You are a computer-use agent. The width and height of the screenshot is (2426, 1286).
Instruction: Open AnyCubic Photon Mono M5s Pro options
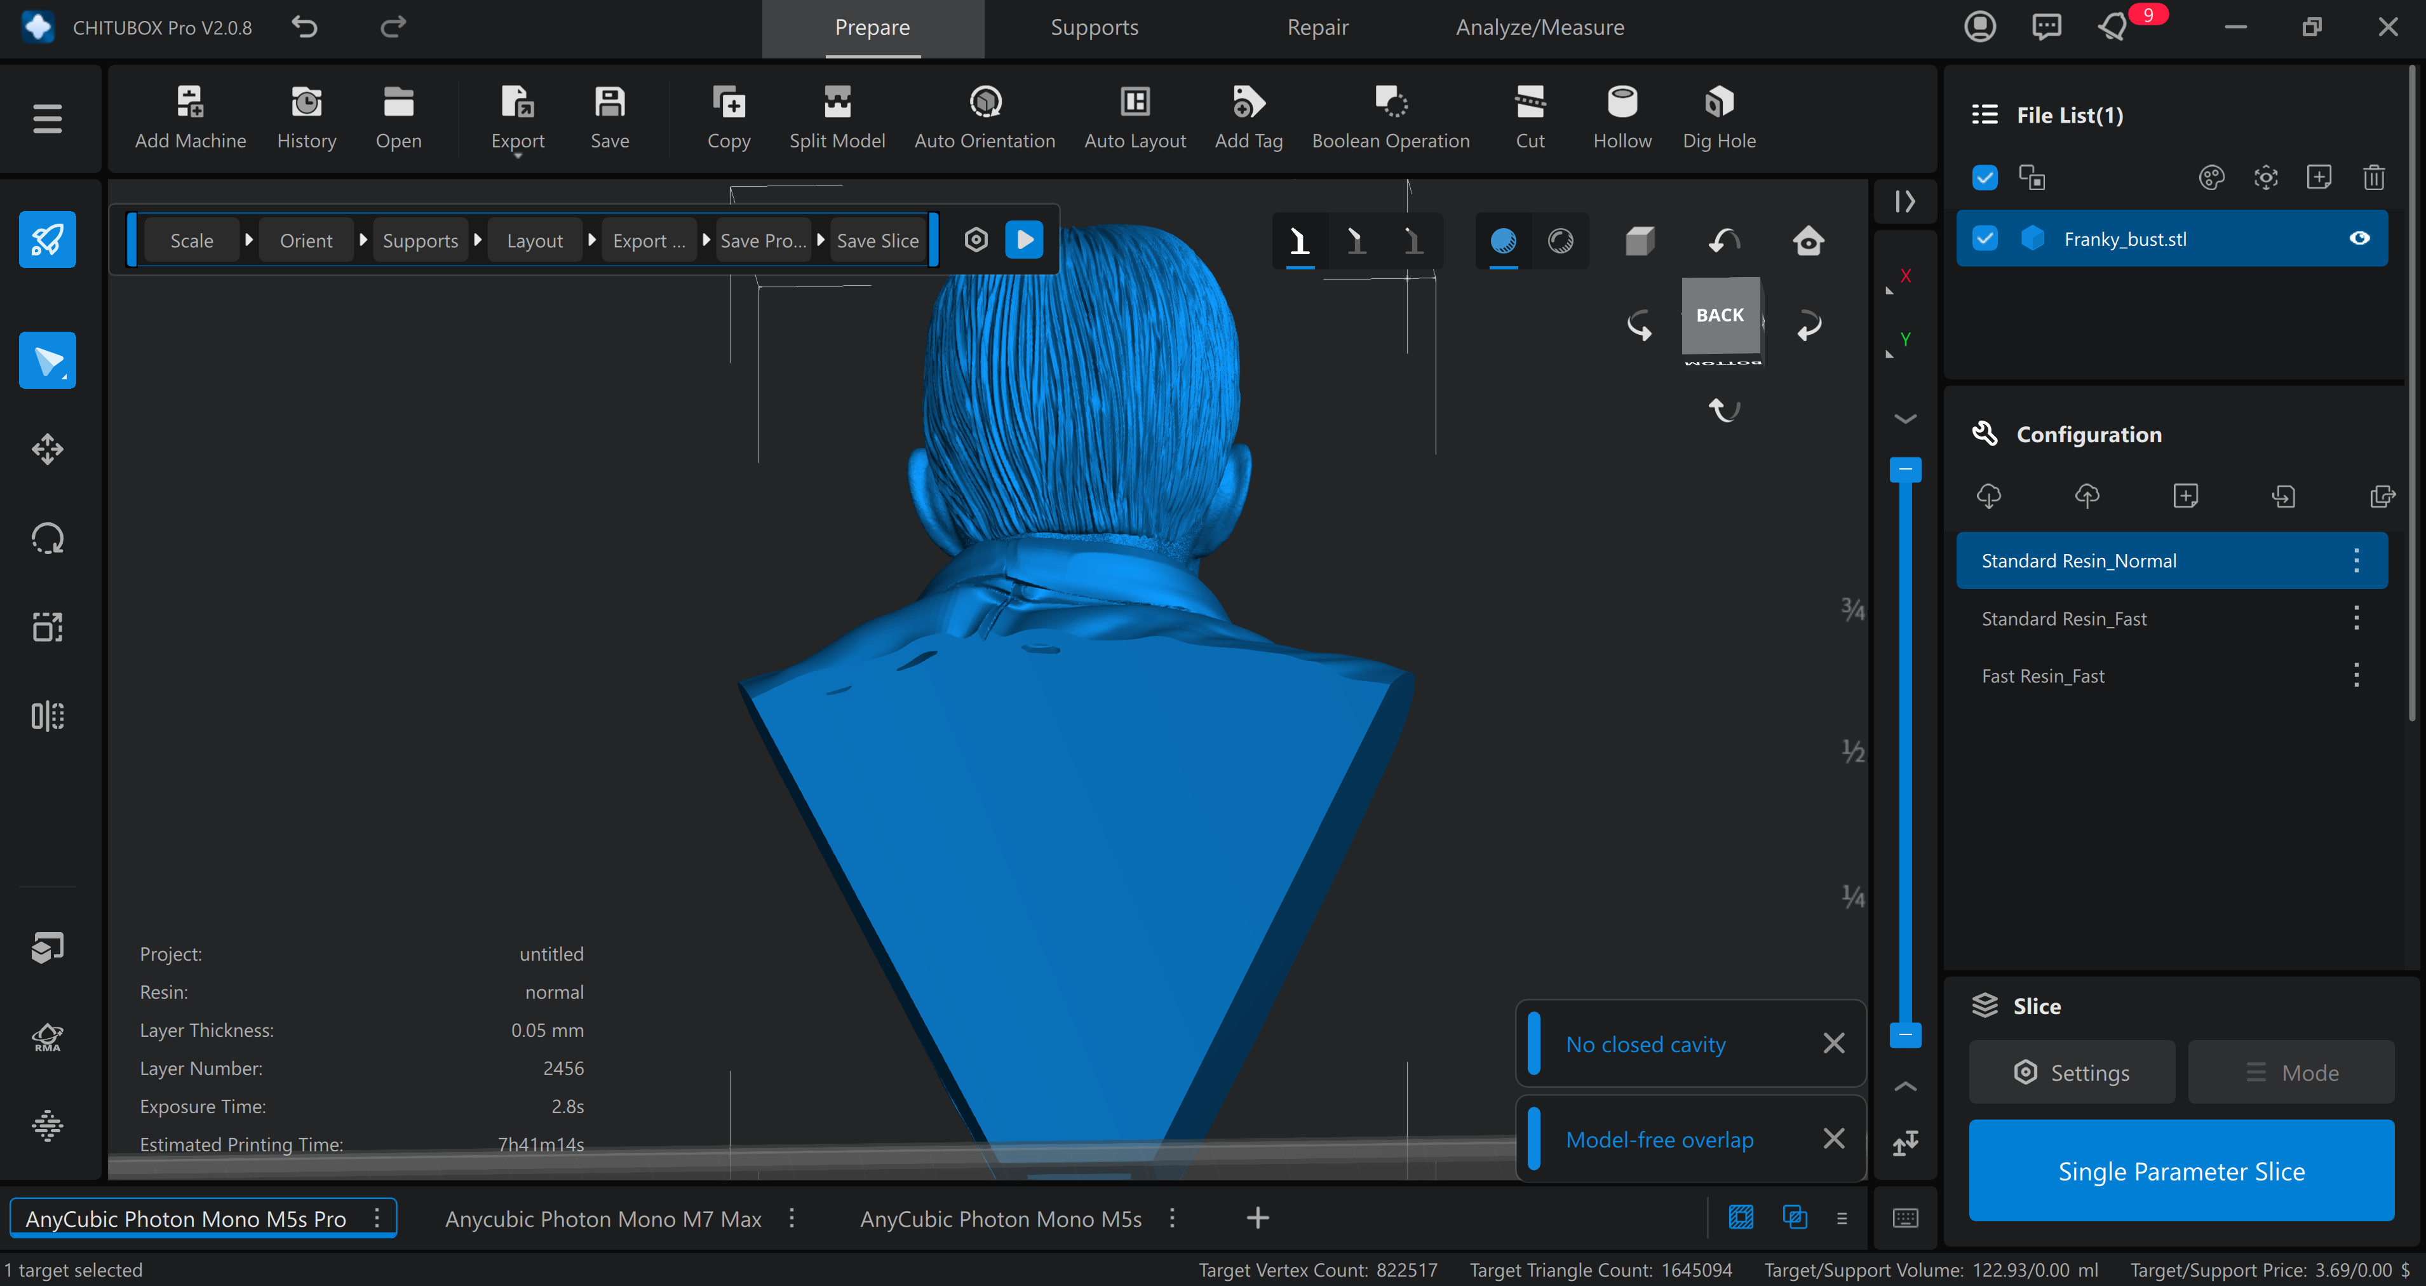click(x=377, y=1218)
